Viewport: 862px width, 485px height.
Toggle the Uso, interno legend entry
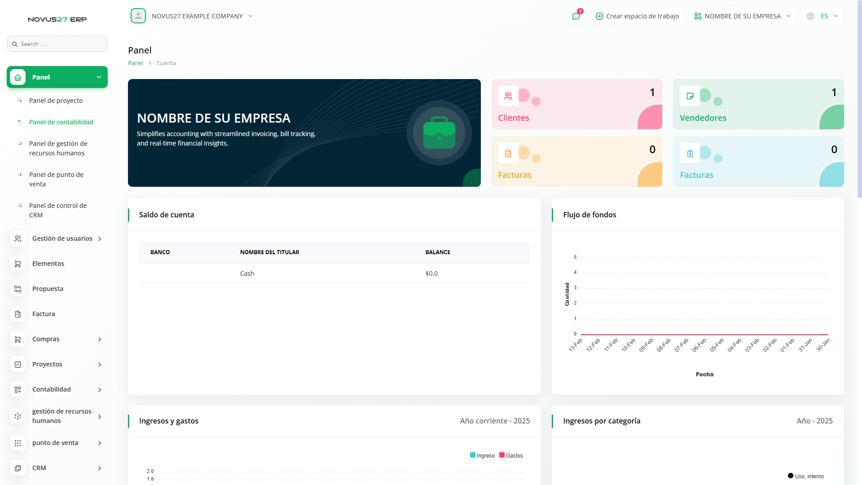[x=806, y=476]
